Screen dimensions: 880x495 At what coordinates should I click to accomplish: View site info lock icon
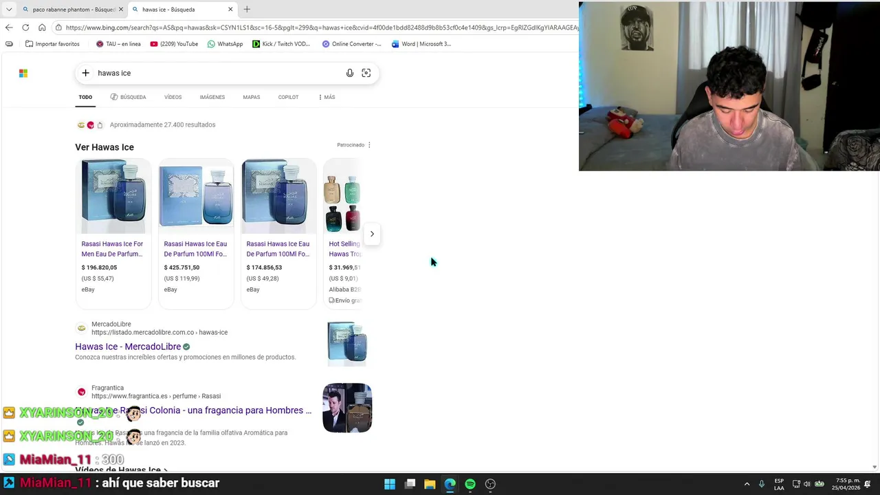[x=59, y=27]
